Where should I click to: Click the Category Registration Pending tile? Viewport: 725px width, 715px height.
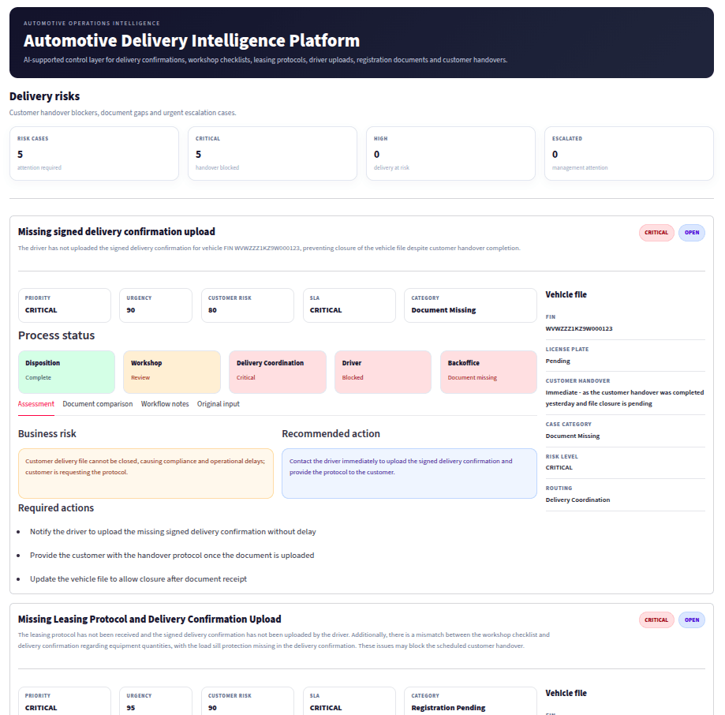(471, 702)
